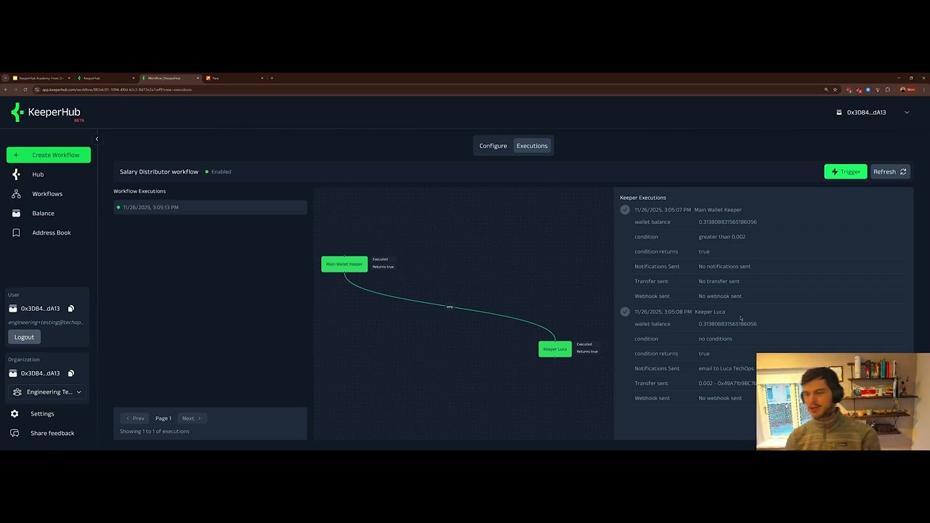Click 'Salary Distributor workflow' title
The height and width of the screenshot is (523, 930).
[159, 172]
